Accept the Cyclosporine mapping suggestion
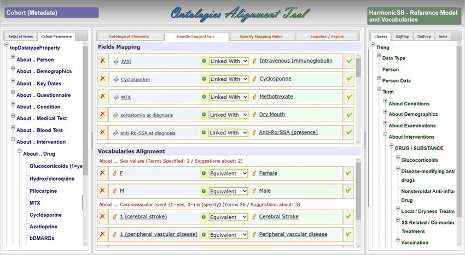The height and width of the screenshot is (255, 465). click(x=350, y=79)
